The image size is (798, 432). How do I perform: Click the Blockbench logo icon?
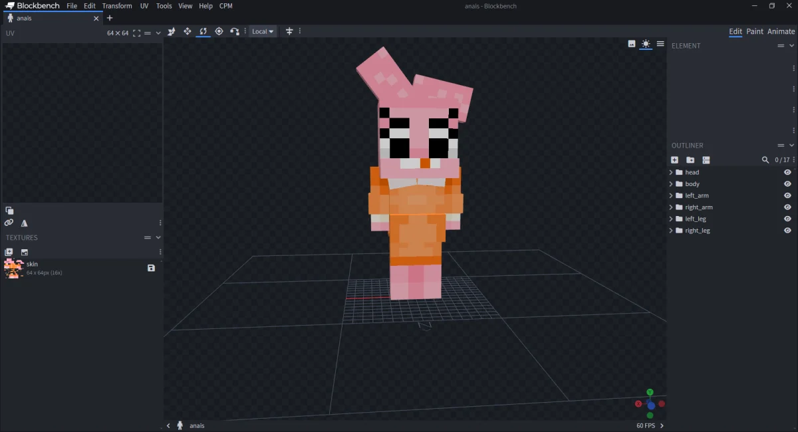coord(10,6)
